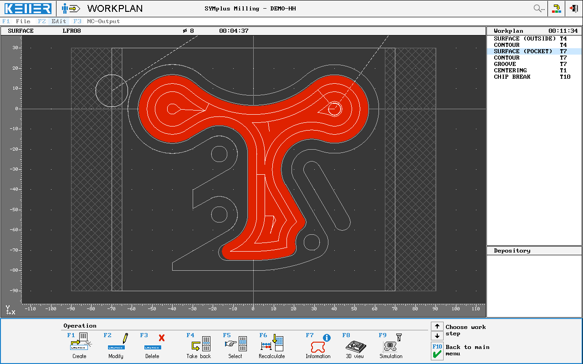Click the exit door icon at top right
This screenshot has width=583, height=364.
pos(574,8)
